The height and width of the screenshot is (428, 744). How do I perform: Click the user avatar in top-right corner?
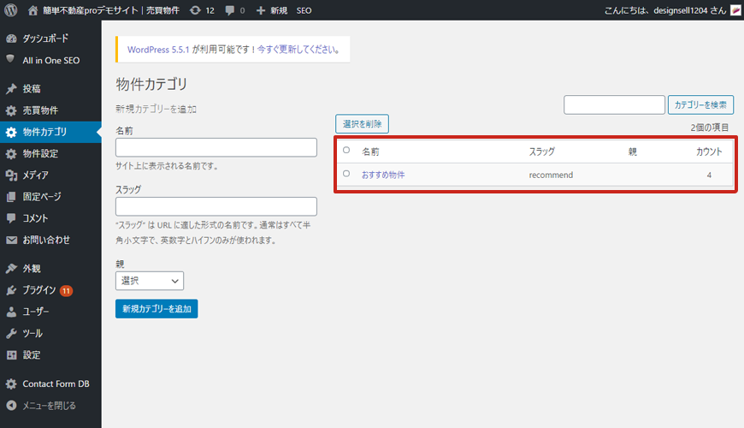735,10
